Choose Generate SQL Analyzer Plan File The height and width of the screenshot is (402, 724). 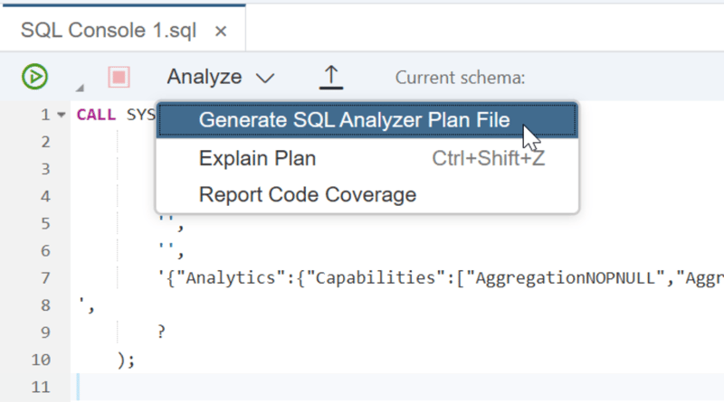[x=367, y=120]
